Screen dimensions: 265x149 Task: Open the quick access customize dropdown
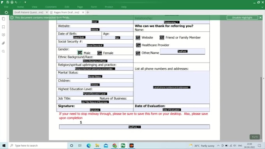tap(25, 2)
